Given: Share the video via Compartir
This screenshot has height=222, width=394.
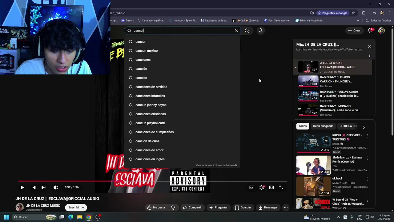Looking at the screenshot, I should (x=192, y=208).
